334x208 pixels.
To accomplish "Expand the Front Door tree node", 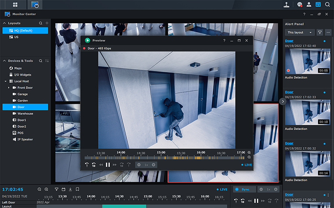I will (x=9, y=88).
